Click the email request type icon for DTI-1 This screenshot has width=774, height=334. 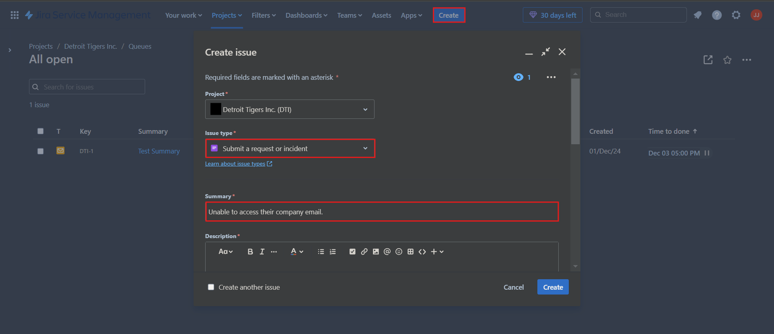click(60, 151)
